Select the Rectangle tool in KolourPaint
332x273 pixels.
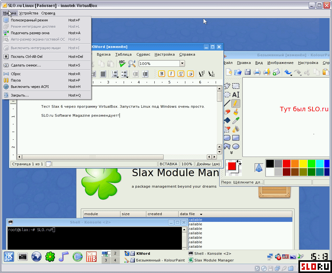pyautogui.click(x=236, y=138)
